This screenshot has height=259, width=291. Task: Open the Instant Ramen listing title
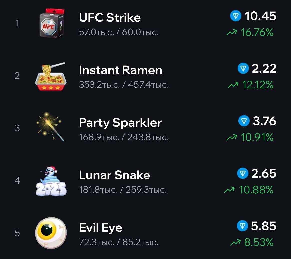tap(121, 70)
